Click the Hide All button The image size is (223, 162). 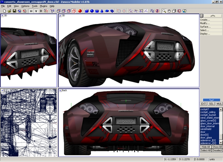point(206,147)
